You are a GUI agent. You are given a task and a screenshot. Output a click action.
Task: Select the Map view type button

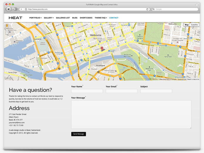click(187, 25)
